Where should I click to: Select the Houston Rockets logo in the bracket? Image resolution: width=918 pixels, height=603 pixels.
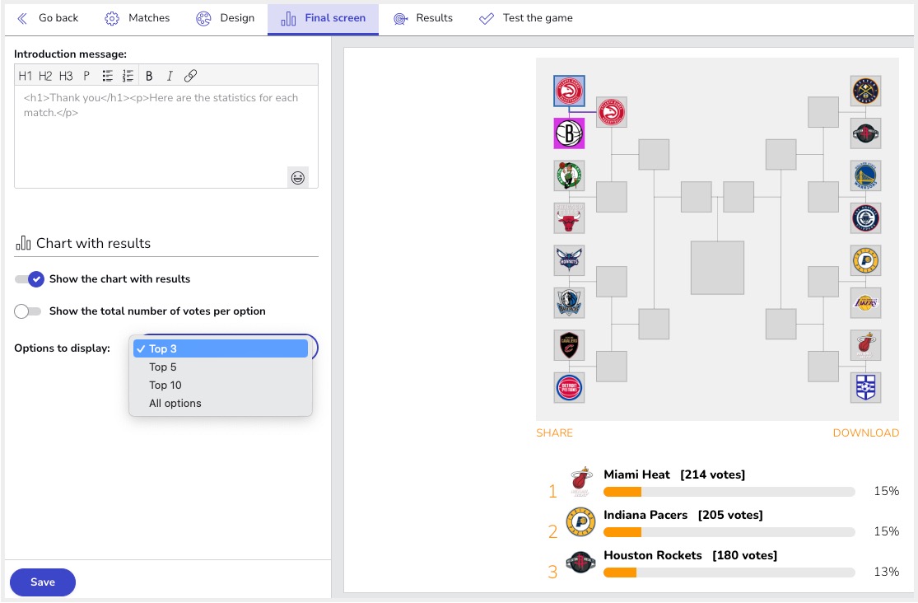[866, 133]
